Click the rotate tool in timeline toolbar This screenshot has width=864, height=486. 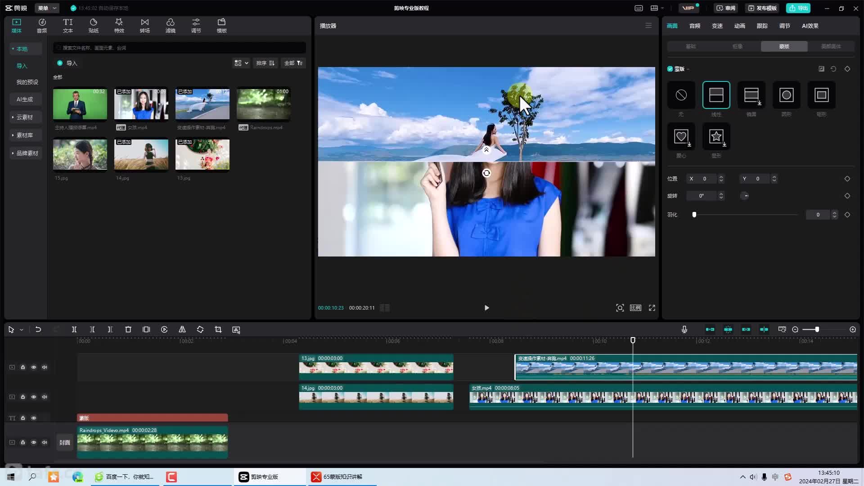click(200, 329)
